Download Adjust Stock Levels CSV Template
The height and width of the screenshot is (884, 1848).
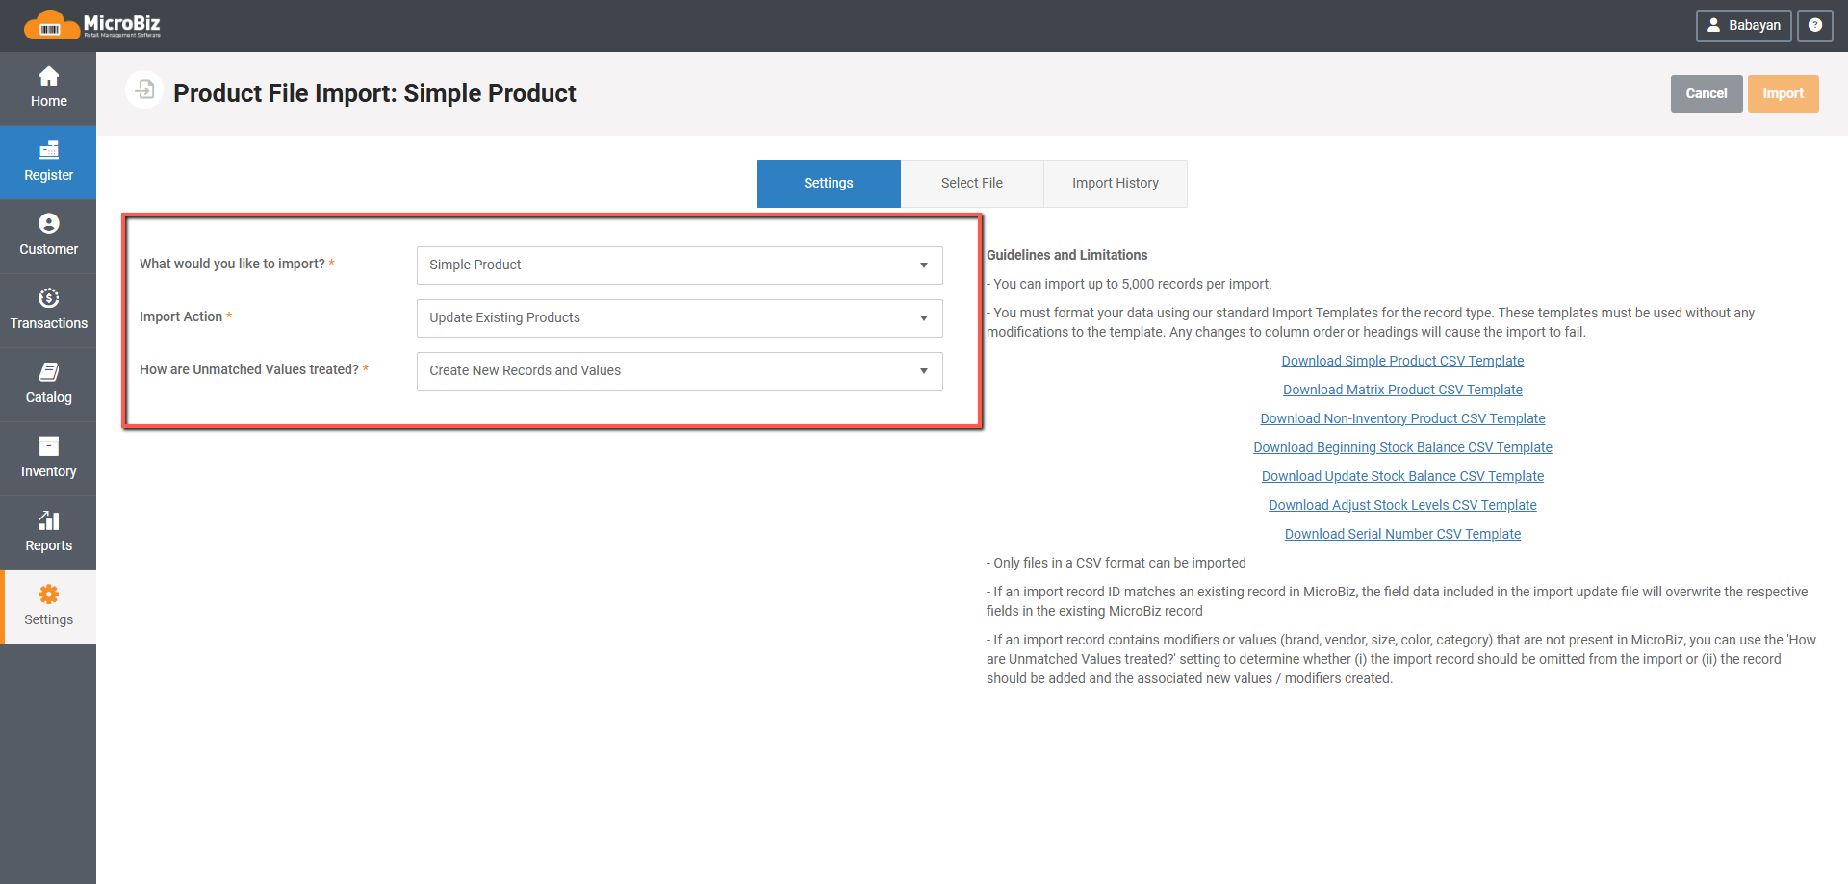point(1402,505)
